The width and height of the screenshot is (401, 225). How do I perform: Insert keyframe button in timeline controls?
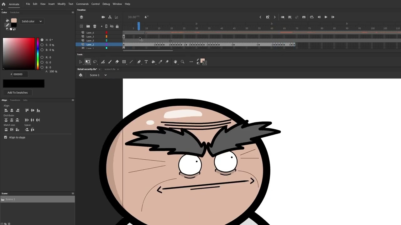tap(268, 17)
